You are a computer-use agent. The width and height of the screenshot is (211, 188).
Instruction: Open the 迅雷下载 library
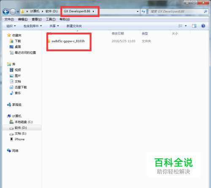click(21, 87)
